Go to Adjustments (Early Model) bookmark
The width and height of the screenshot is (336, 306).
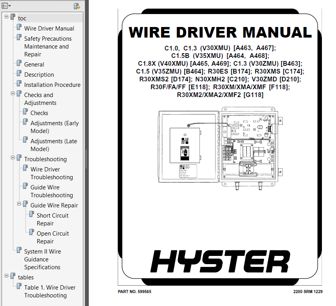click(x=54, y=127)
